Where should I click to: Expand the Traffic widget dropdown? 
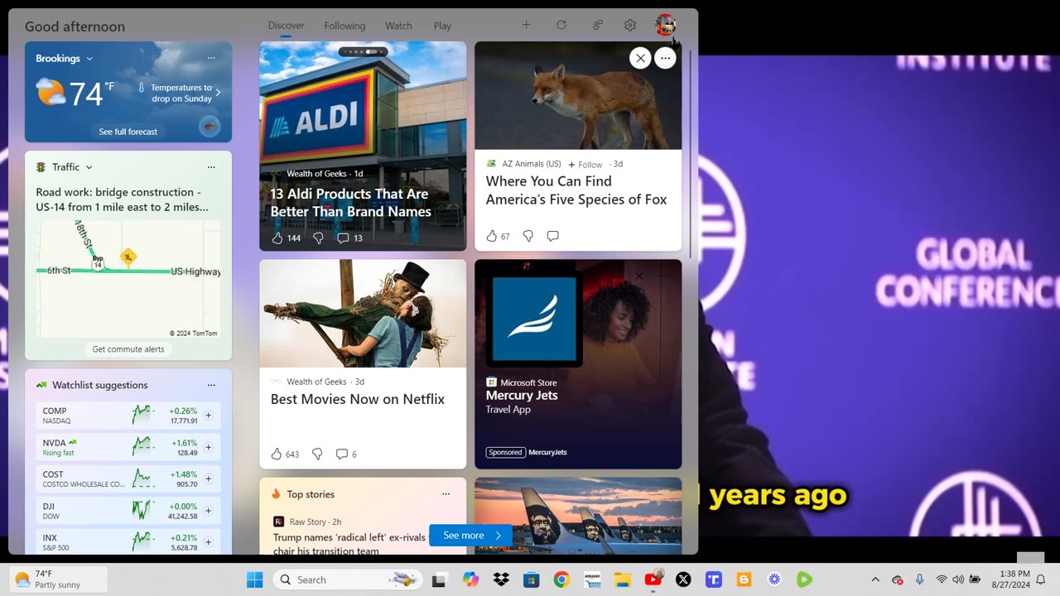click(x=89, y=167)
